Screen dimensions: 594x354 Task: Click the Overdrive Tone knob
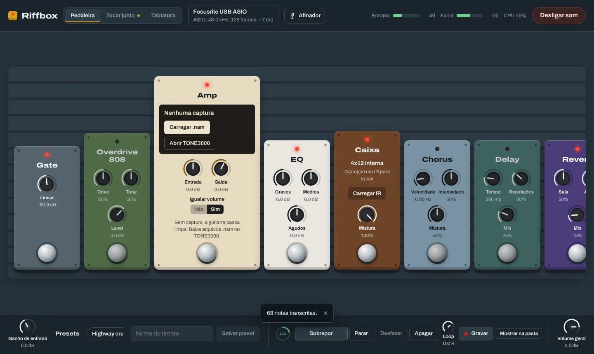point(131,178)
